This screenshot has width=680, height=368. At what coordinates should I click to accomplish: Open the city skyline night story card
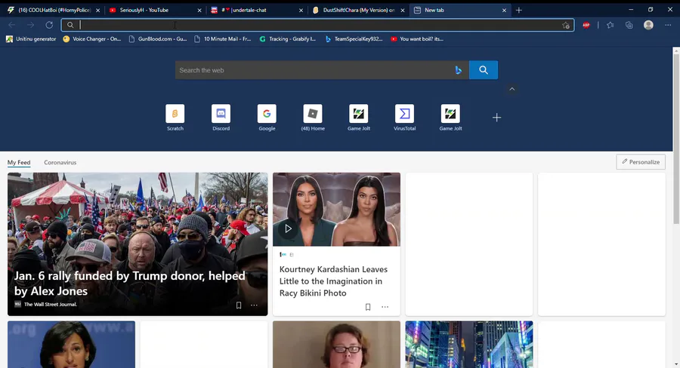[468, 344]
